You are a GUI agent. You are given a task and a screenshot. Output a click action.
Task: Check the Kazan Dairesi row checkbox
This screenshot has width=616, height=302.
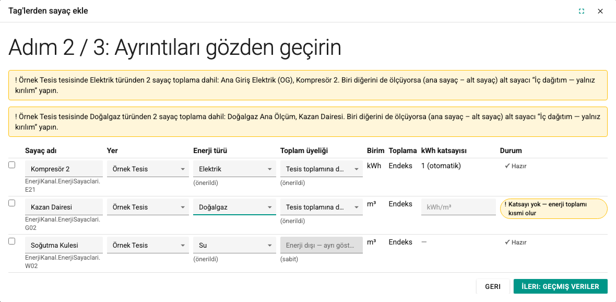12,203
